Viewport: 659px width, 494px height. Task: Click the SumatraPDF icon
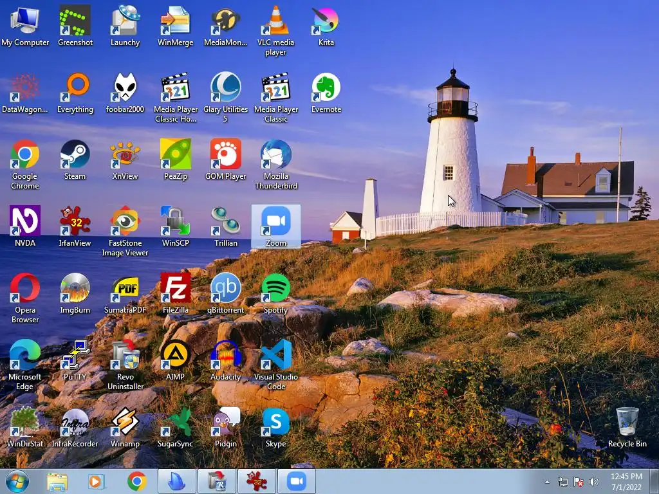click(125, 293)
